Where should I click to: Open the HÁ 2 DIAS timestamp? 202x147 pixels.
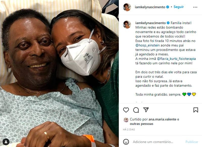tap(129, 130)
